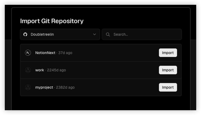Screen dimensions: 201x115
Task: Click the magnifying glass search icon
Action: click(108, 34)
